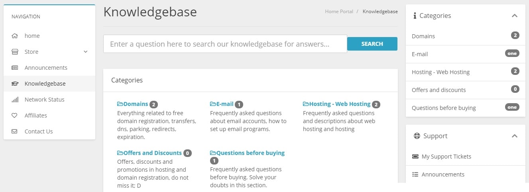
Task: Collapse the Categories sidebar panel
Action: point(515,16)
